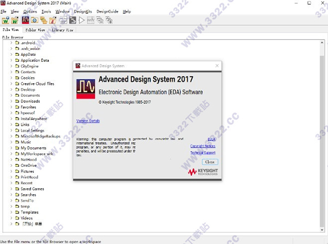The width and height of the screenshot is (328, 244).
Task: Open the Options menu
Action: point(30,11)
